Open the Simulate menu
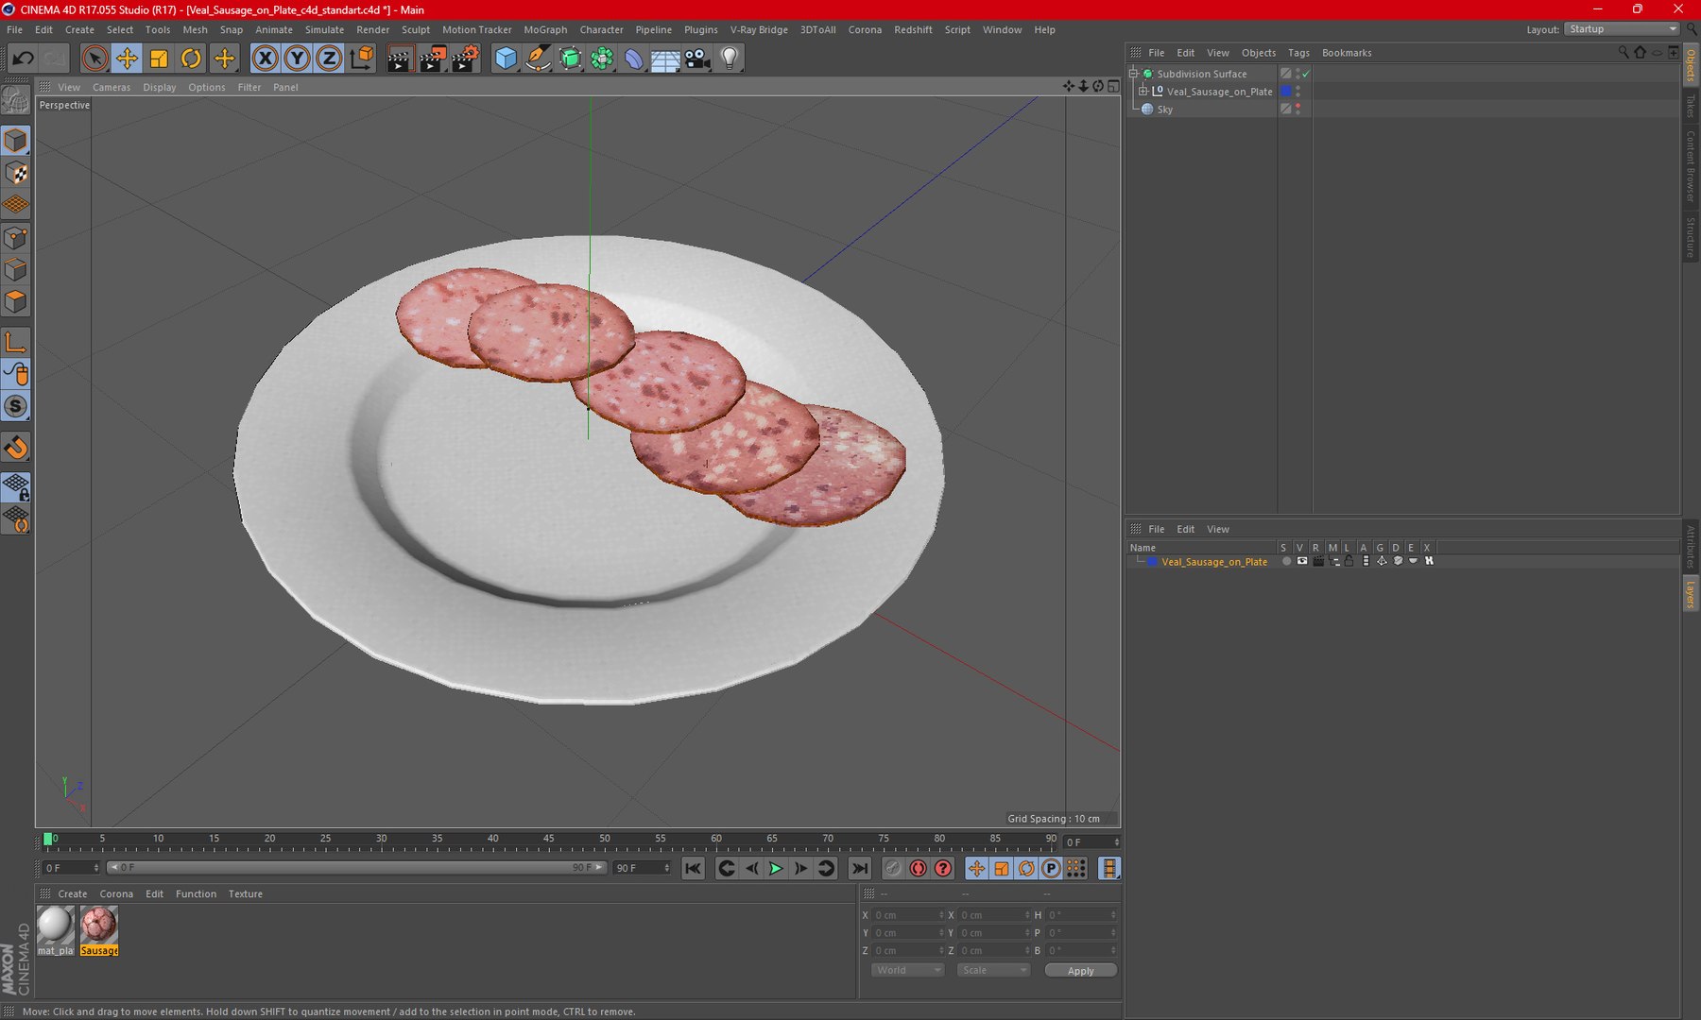The width and height of the screenshot is (1701, 1020). [x=324, y=29]
